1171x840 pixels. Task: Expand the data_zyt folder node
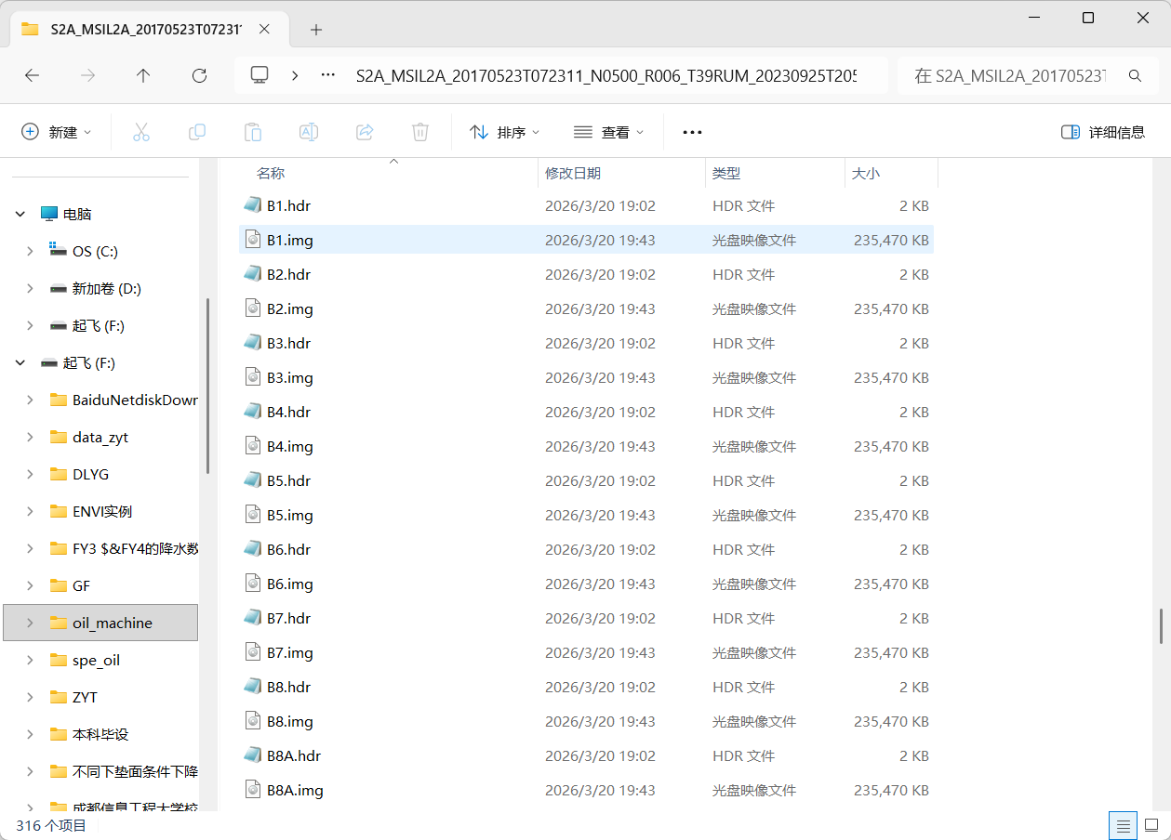[30, 437]
